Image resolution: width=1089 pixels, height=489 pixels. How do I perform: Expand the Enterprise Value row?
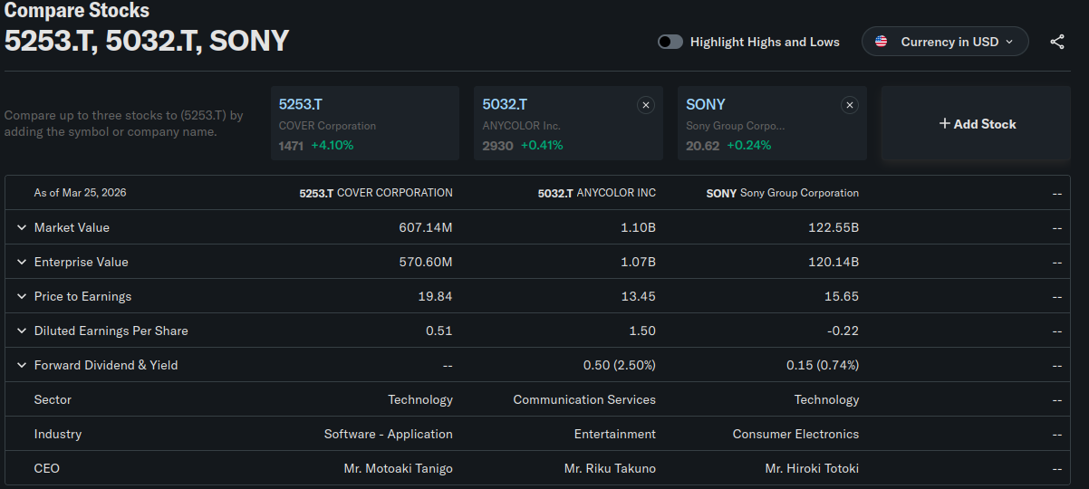tap(22, 262)
